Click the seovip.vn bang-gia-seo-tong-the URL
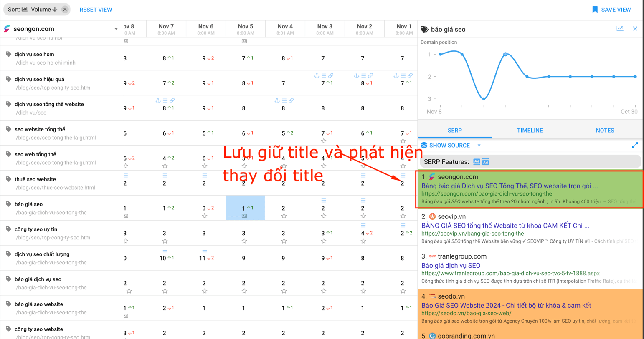644x339 pixels. [x=472, y=234]
